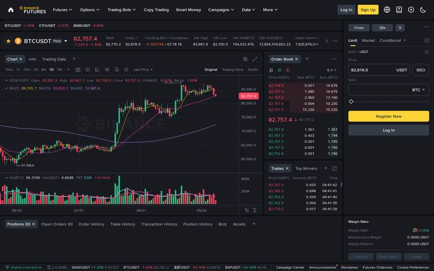This screenshot has width=434, height=271.
Task: Open the technical indicators icon
Action: pyautogui.click(x=97, y=70)
